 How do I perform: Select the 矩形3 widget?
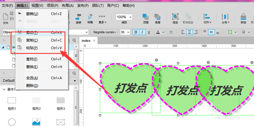point(61,104)
